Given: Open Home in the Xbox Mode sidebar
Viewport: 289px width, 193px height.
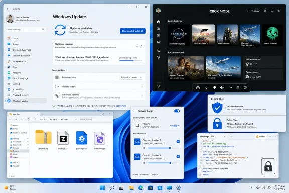Looking at the screenshot, I should pyautogui.click(x=158, y=22).
